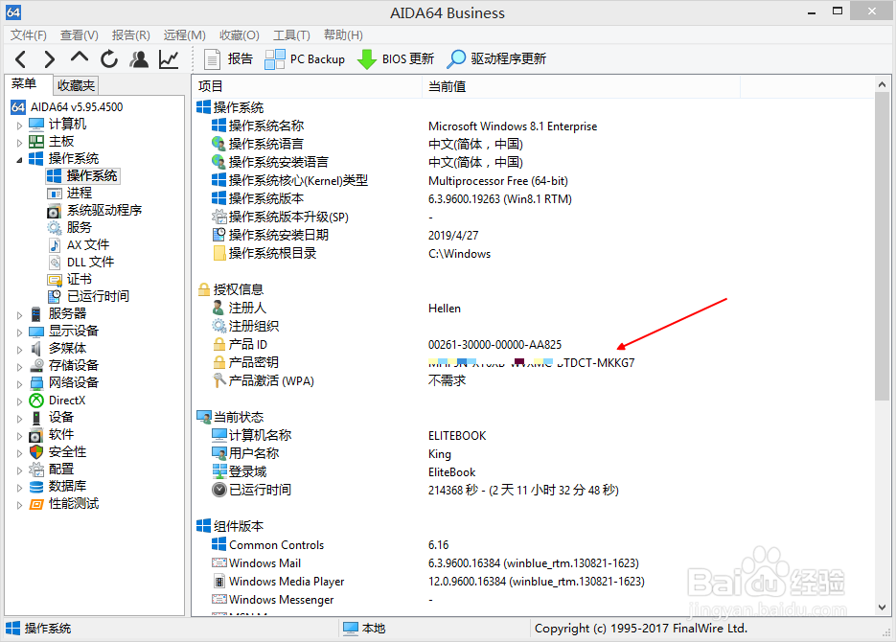The height and width of the screenshot is (642, 896).
Task: Switch to the 收藏夹 tab
Action: coord(76,85)
